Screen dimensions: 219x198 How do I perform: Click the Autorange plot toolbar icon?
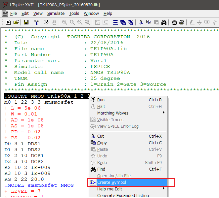[105, 22]
